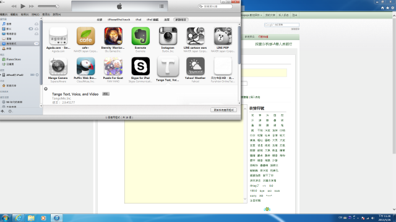
Task: Open File Explorer from the taskbar
Action: click(x=31, y=218)
